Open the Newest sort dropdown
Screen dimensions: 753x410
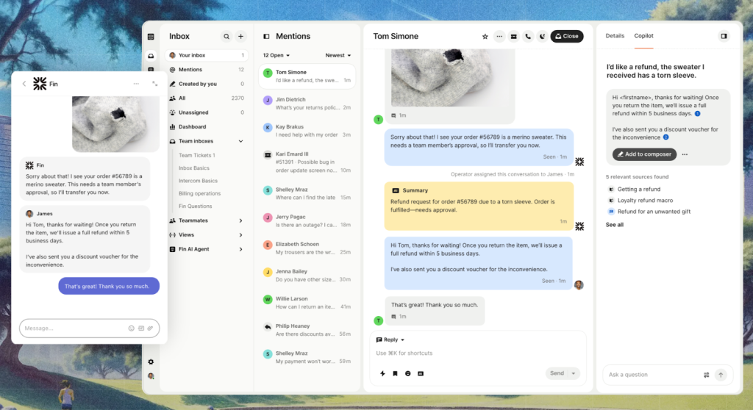click(338, 56)
